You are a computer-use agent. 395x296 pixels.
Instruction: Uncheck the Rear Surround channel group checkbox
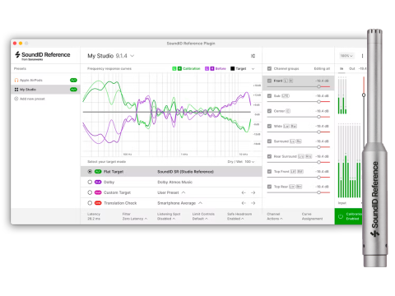pyautogui.click(x=269, y=156)
